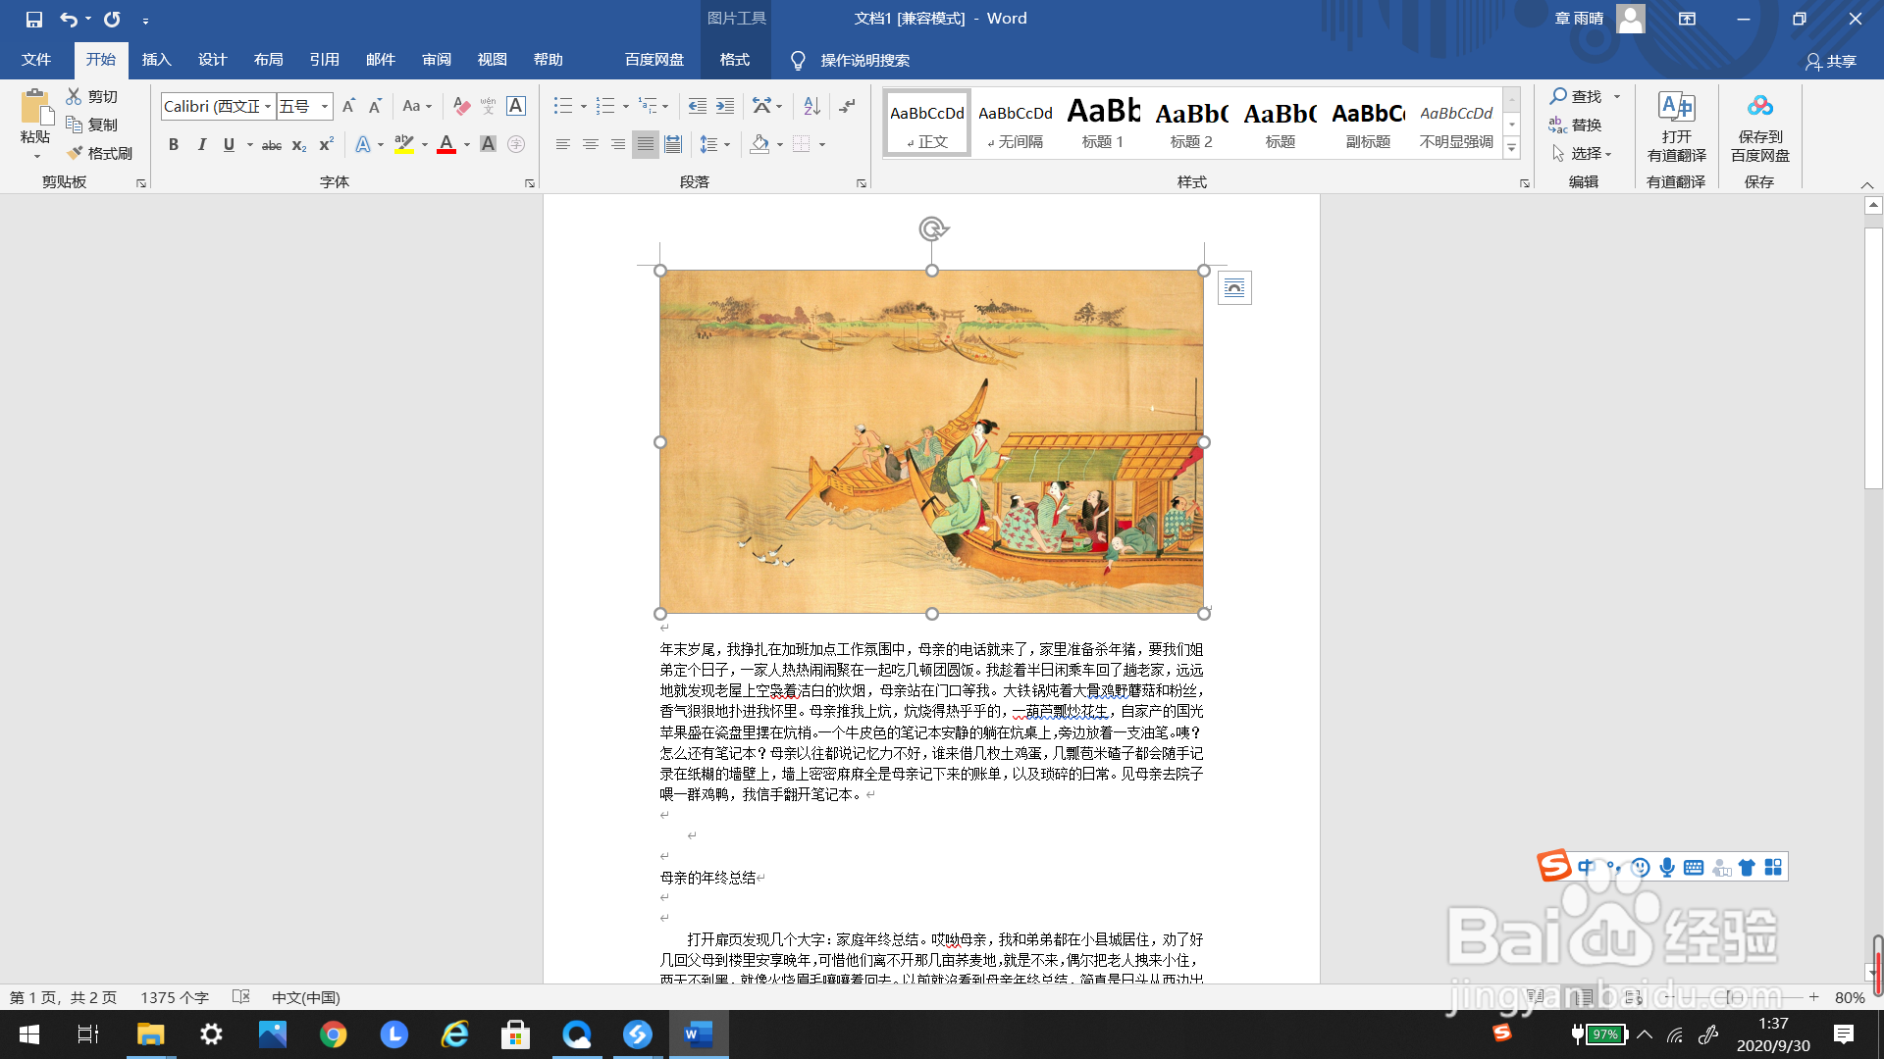Open the 审阅 ribbon tab
Viewport: 1884px width, 1059px height.
437,60
